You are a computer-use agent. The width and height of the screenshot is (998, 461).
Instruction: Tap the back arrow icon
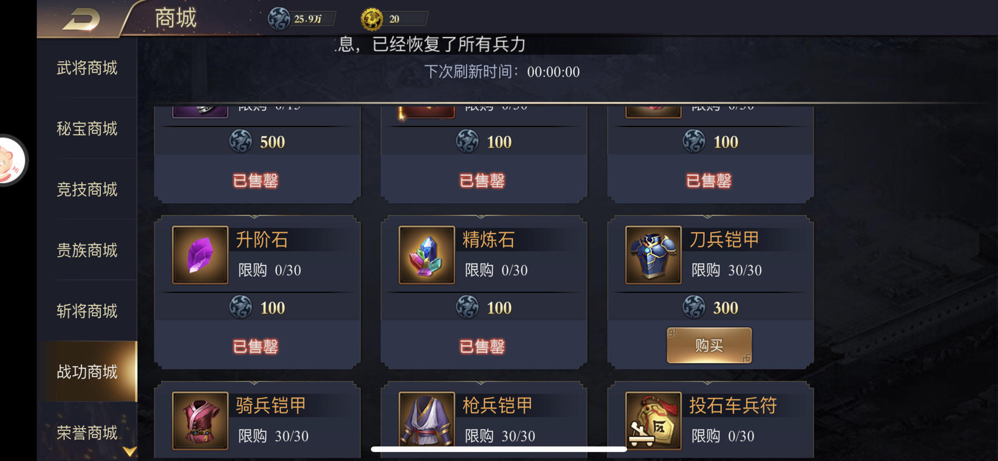[81, 19]
